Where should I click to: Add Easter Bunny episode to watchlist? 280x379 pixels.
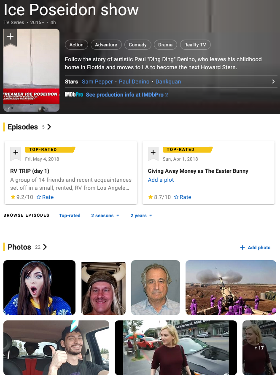point(153,153)
